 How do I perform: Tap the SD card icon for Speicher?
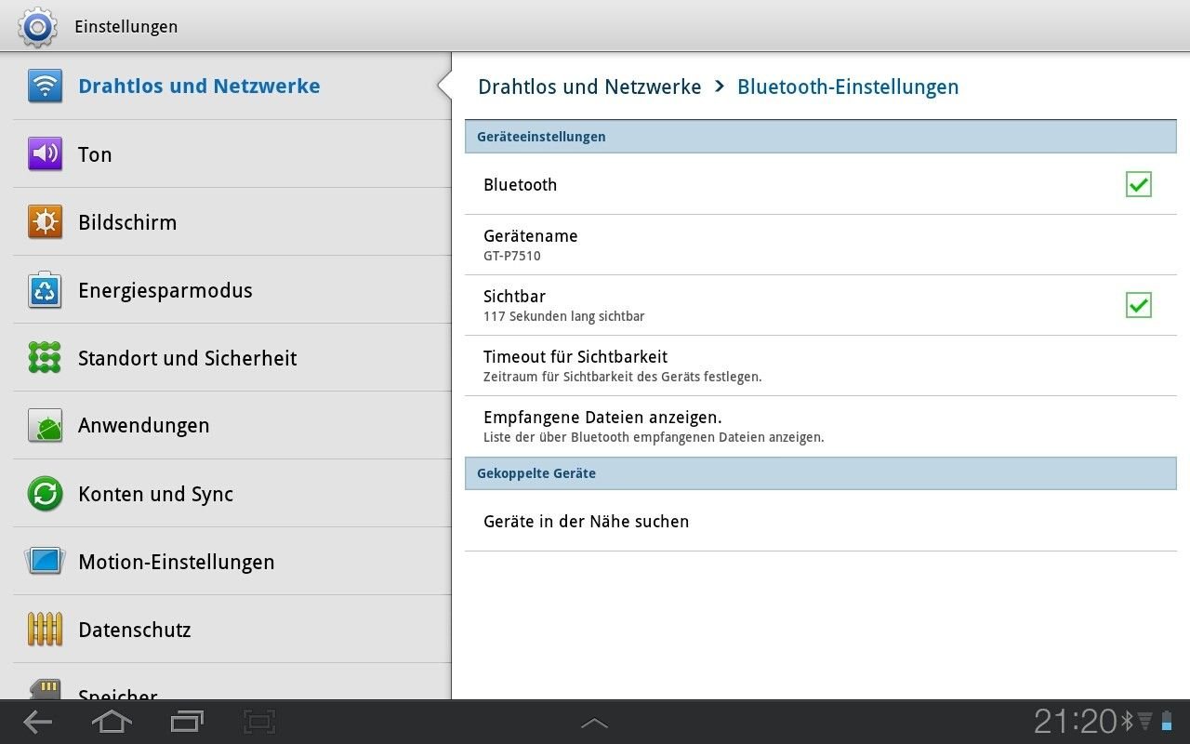click(45, 690)
